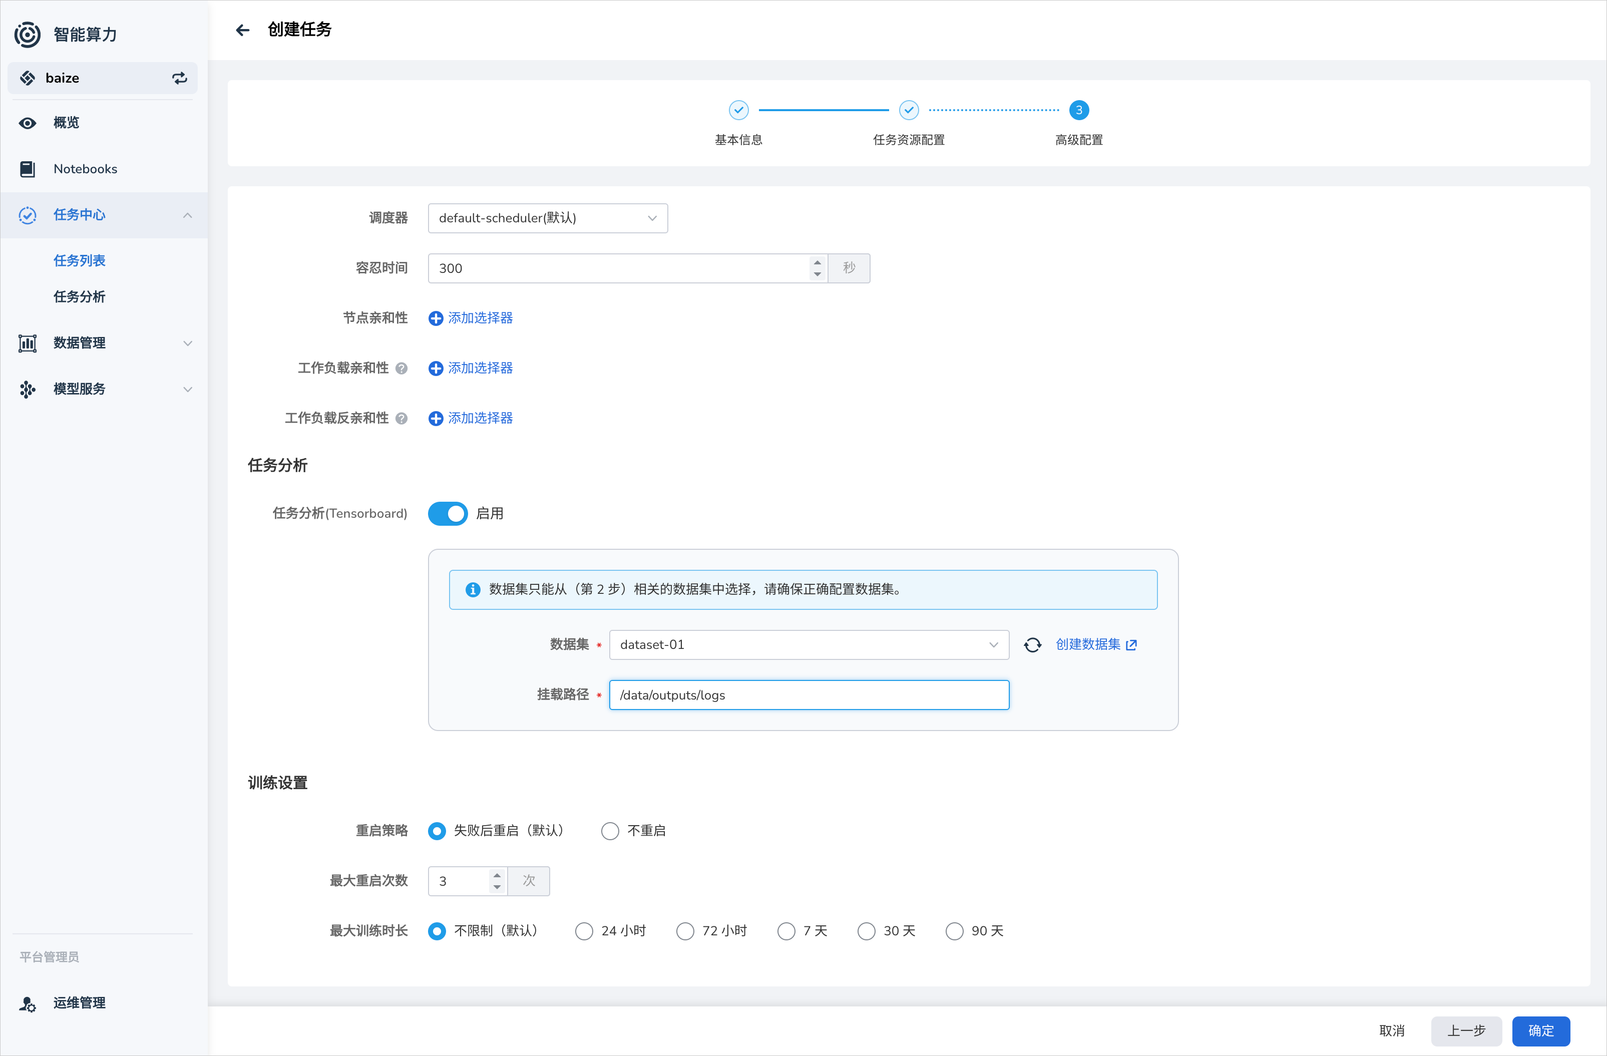Screen dimensions: 1607x1056
Task: Open 任务列表 submenu item
Action: [x=79, y=261]
